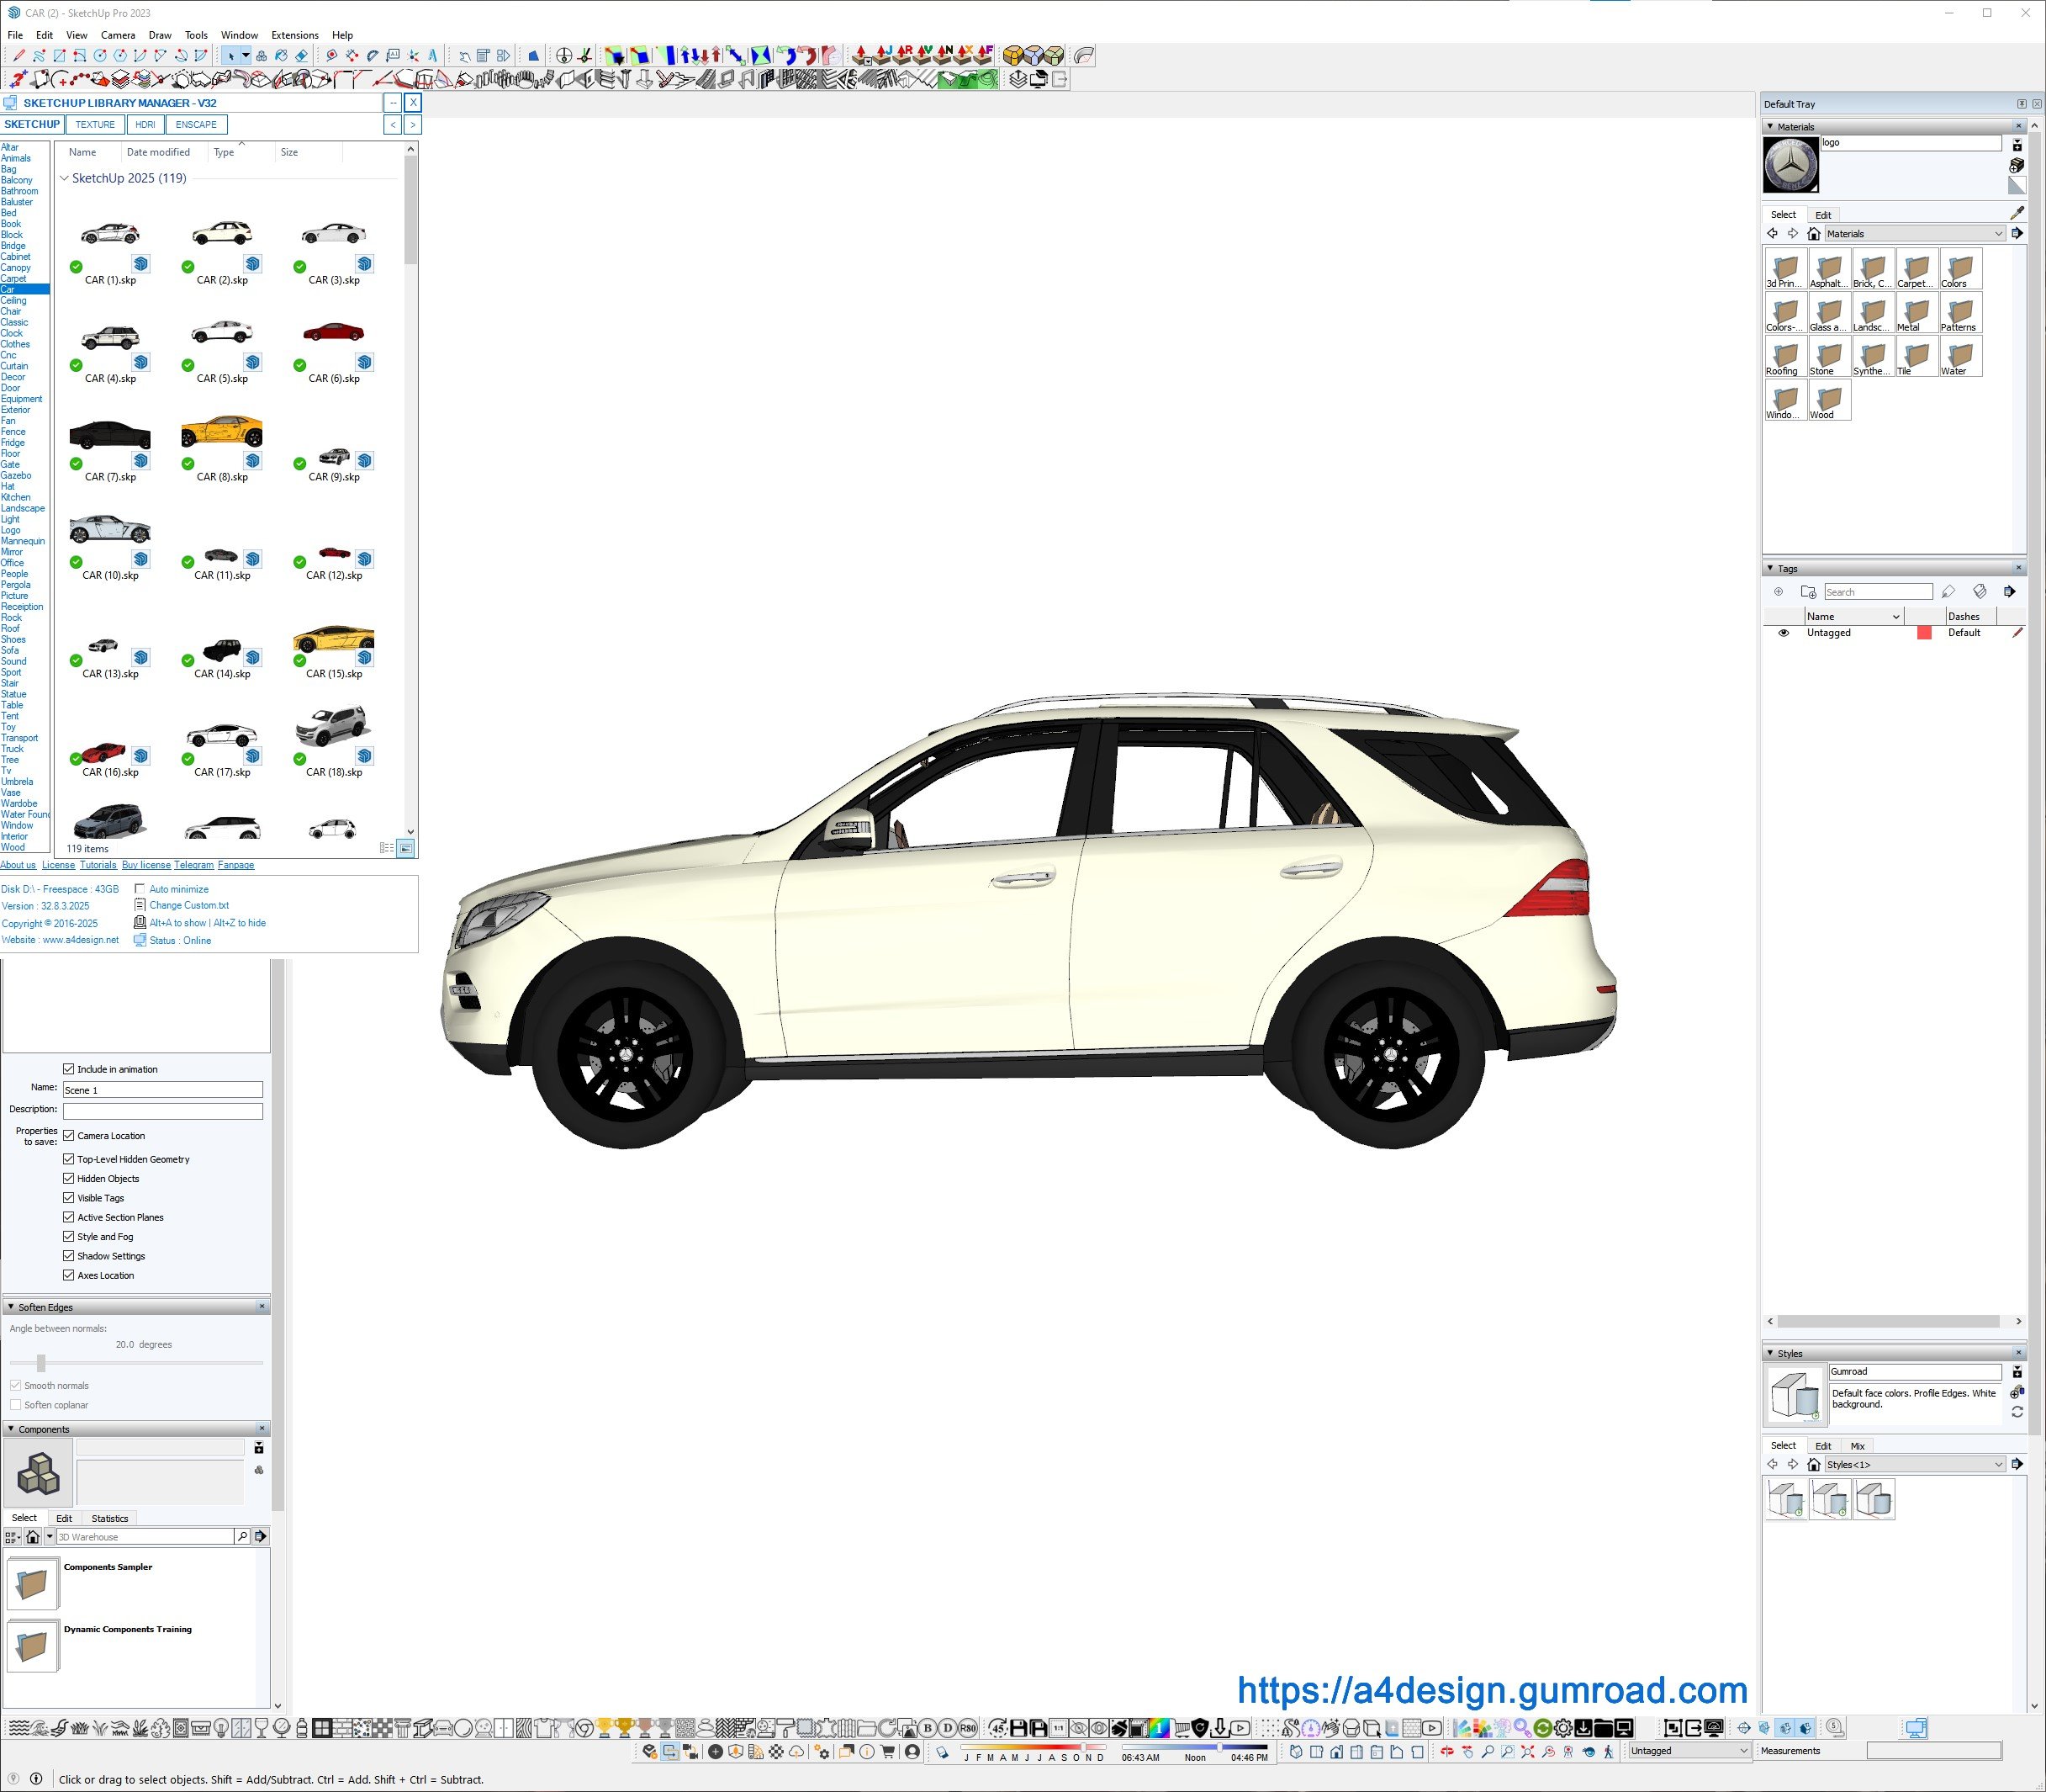Select the Line pencil tool
Image resolution: width=2046 pixels, height=1792 pixels.
19,56
